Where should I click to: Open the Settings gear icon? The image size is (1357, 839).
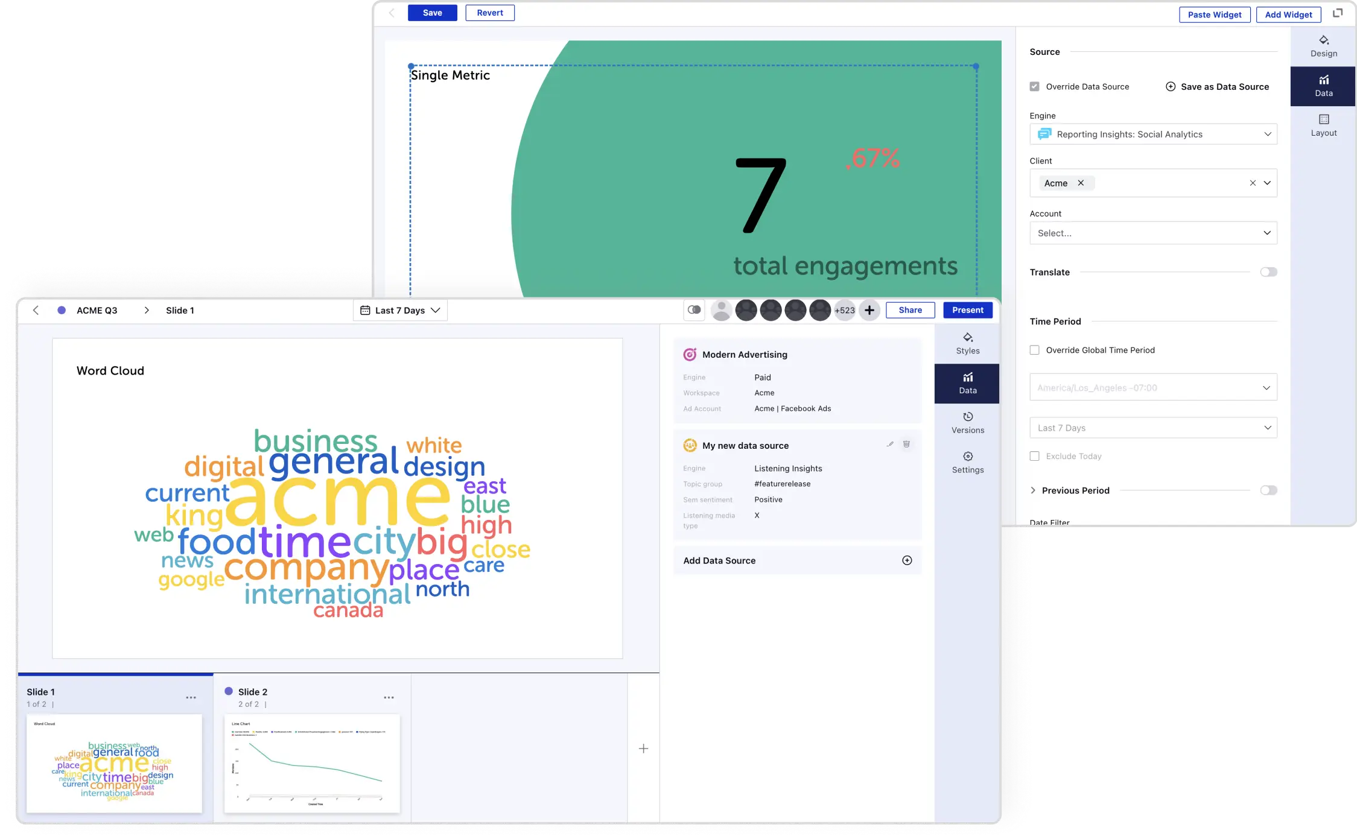click(967, 457)
